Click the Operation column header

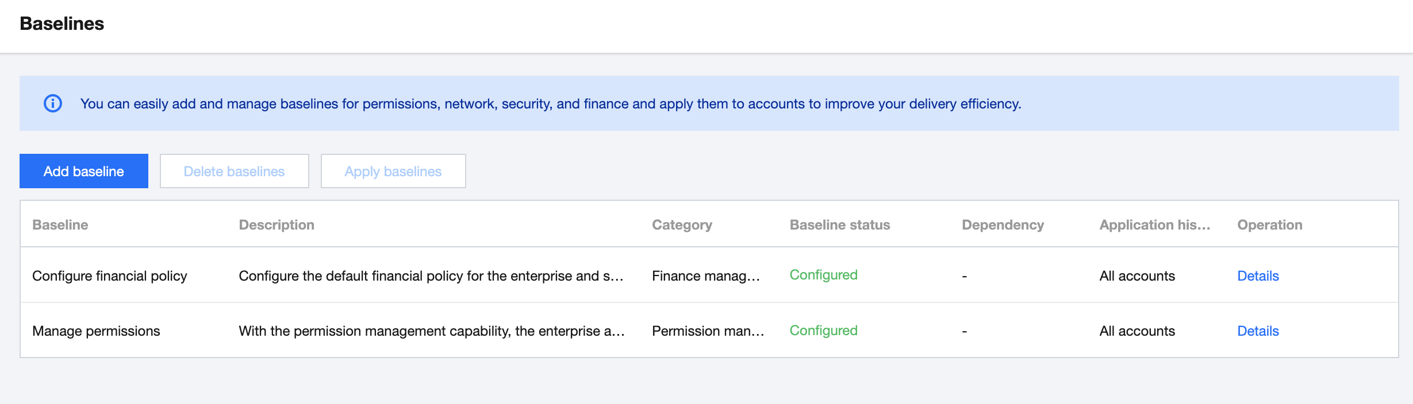click(1269, 225)
